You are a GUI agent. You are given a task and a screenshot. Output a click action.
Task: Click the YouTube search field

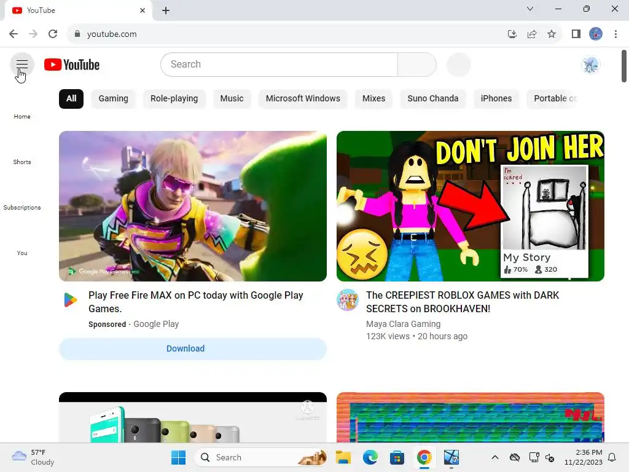click(x=279, y=64)
